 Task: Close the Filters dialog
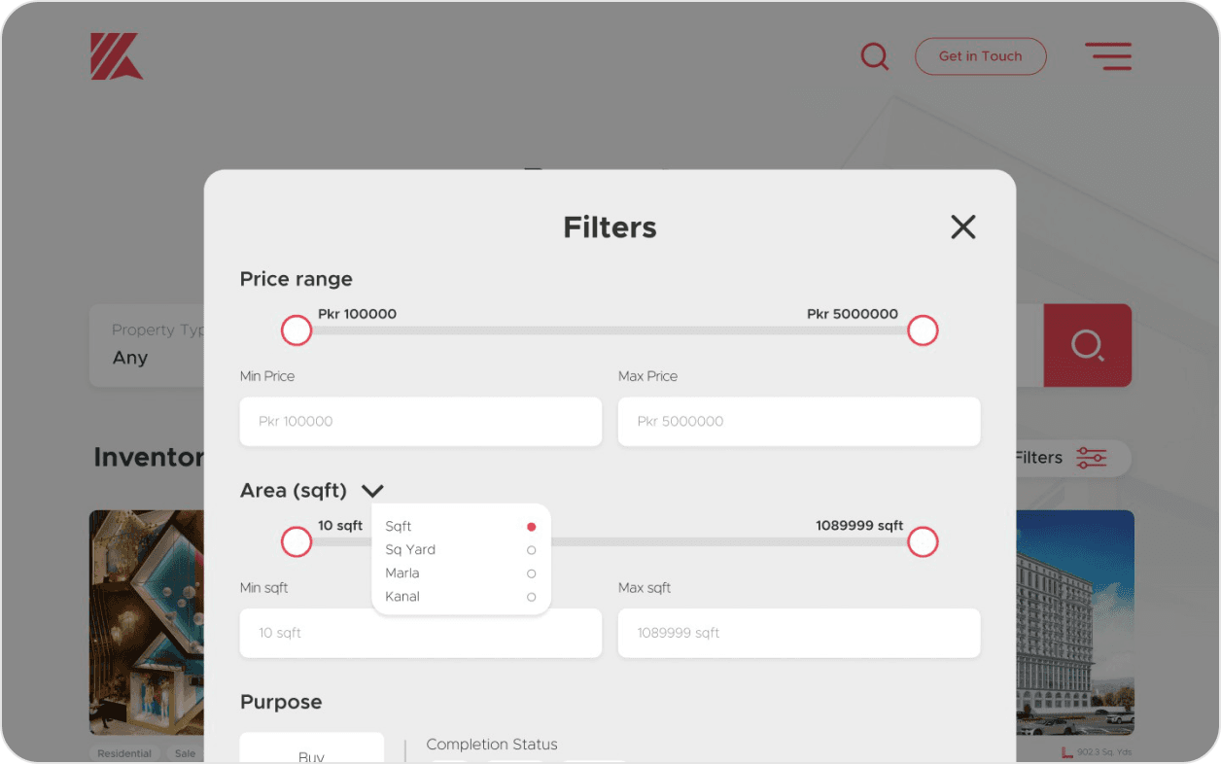962,227
